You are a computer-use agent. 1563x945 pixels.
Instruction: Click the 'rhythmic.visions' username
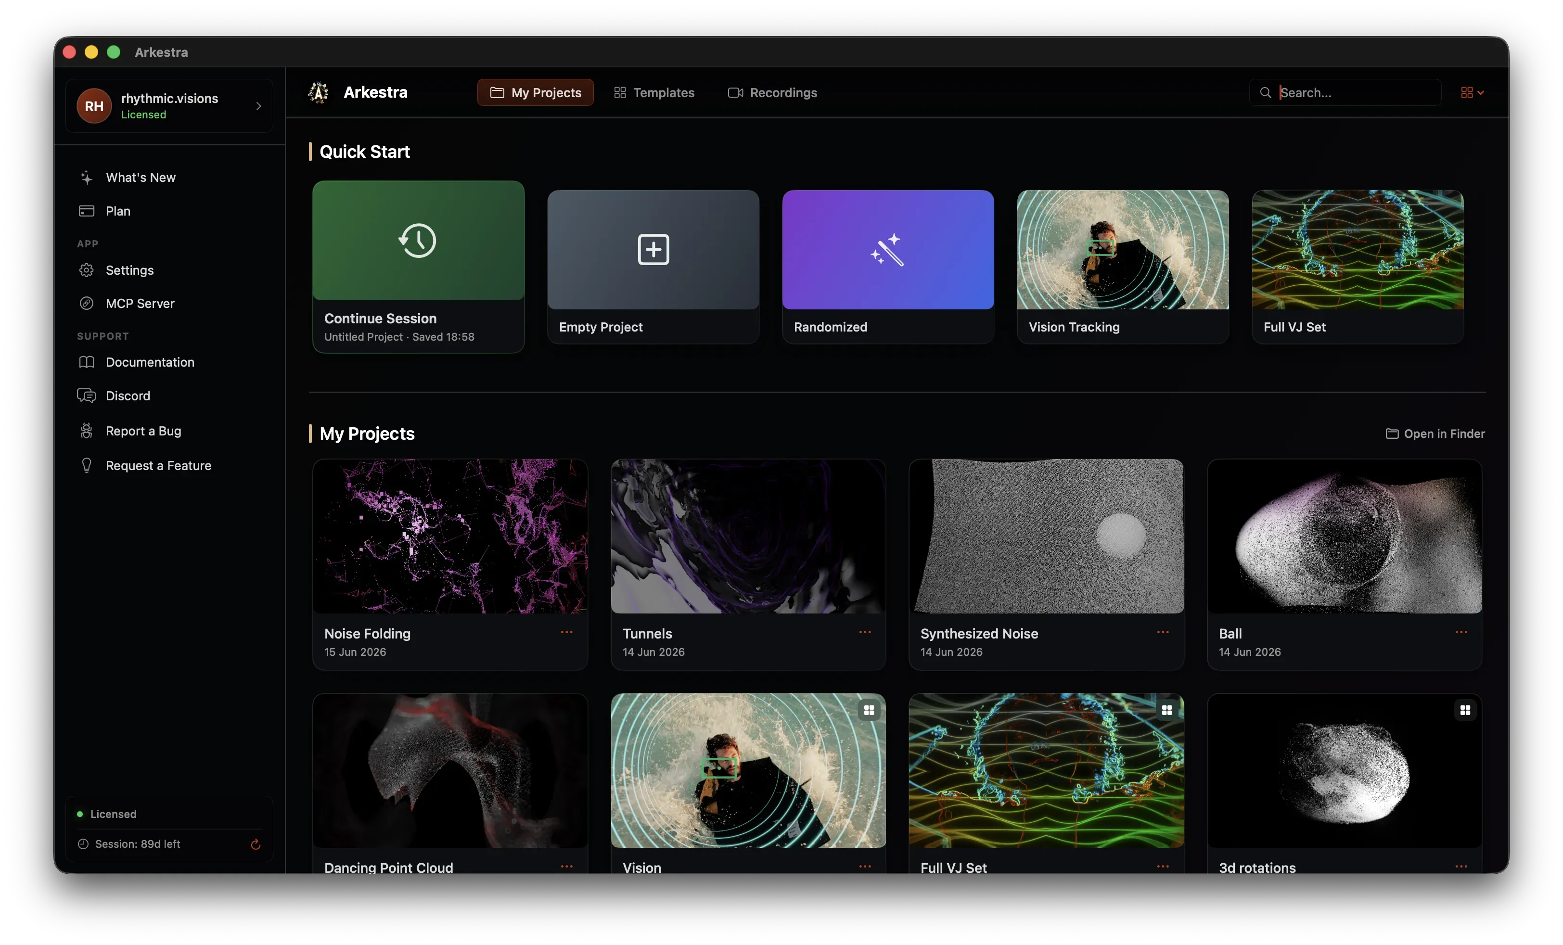coord(169,98)
